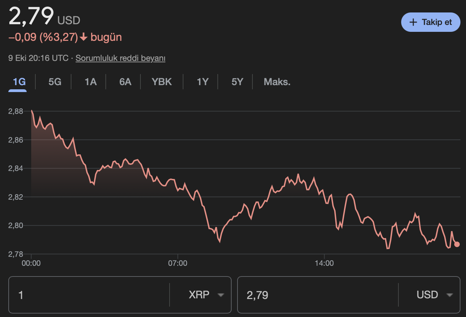Expand the XRP currency selector
This screenshot has height=317, width=466.
[x=199, y=295]
